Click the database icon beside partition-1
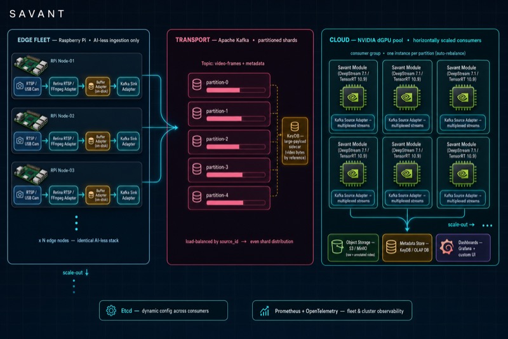 197,114
